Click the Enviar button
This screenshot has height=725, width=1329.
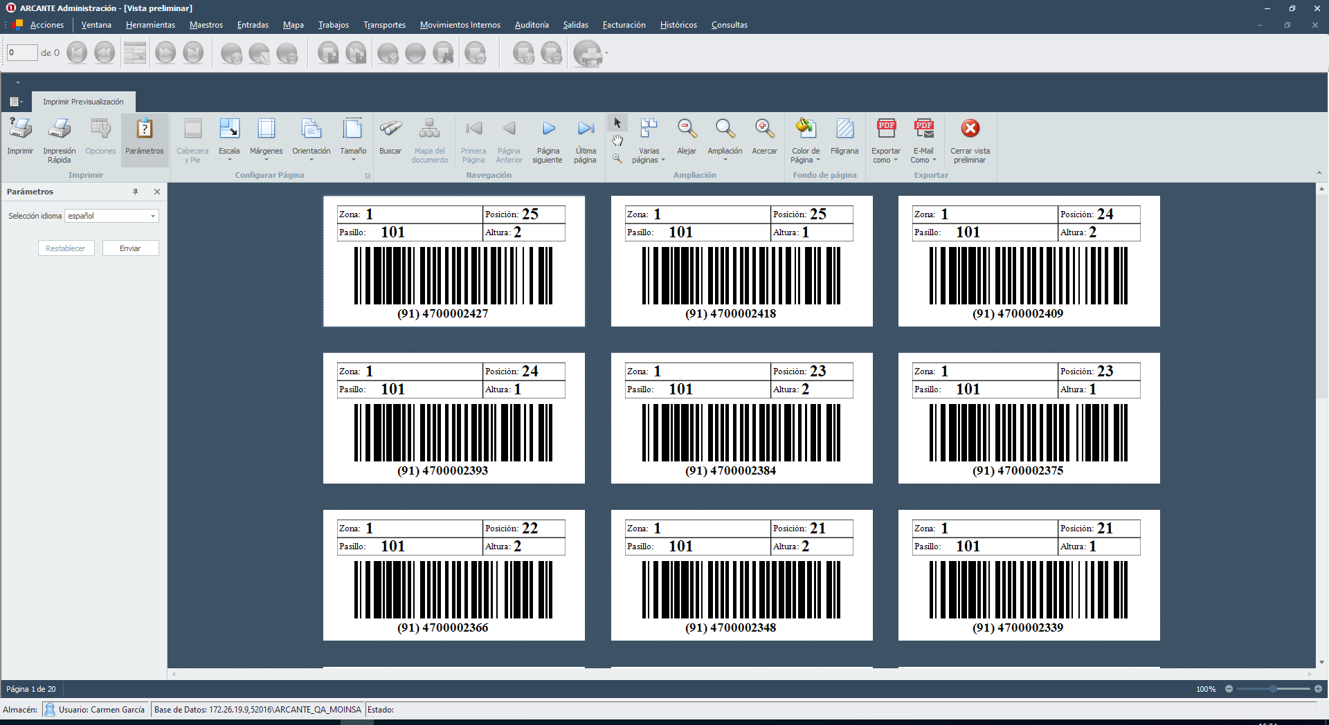[130, 248]
